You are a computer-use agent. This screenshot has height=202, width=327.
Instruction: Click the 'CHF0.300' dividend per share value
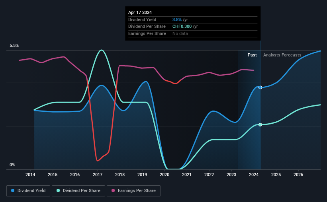(182, 27)
